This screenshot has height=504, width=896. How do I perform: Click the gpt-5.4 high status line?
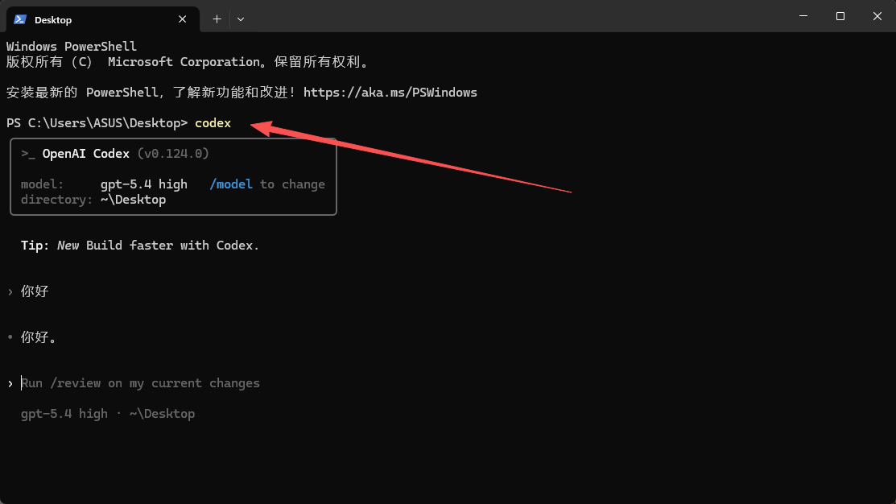pyautogui.click(x=108, y=414)
